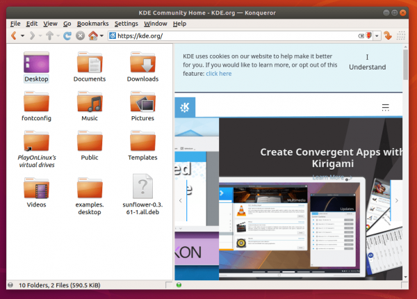Select the Downloads folder
Image resolution: width=417 pixels, height=299 pixels.
[x=142, y=67]
